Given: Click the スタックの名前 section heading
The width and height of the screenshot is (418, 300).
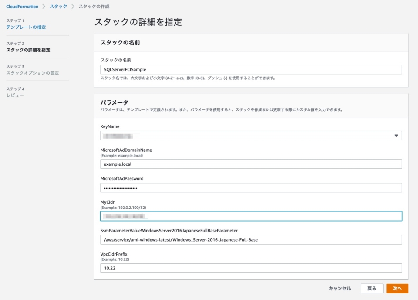Looking at the screenshot, I should pos(120,43).
